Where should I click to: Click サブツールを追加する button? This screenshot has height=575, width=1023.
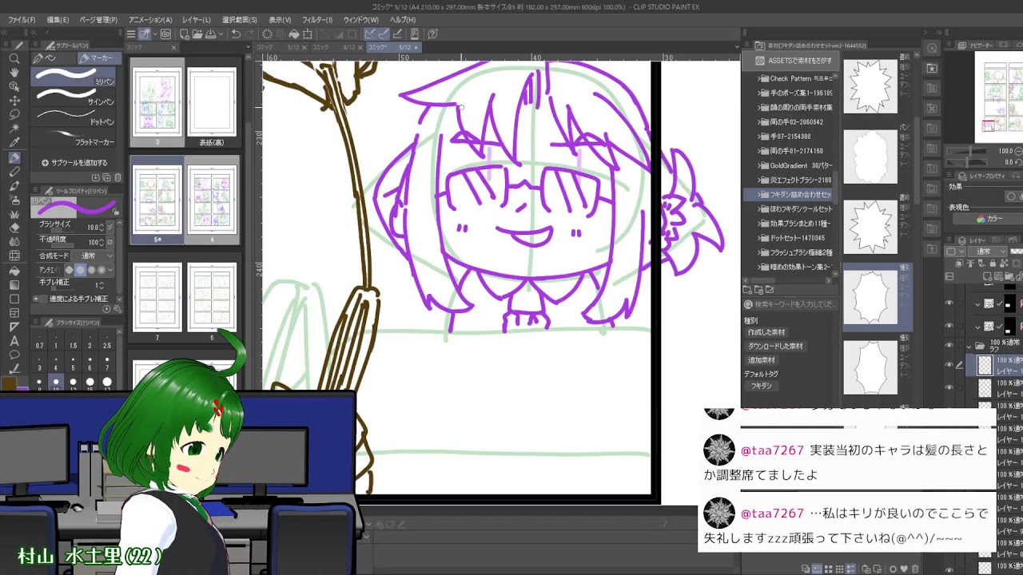(74, 162)
